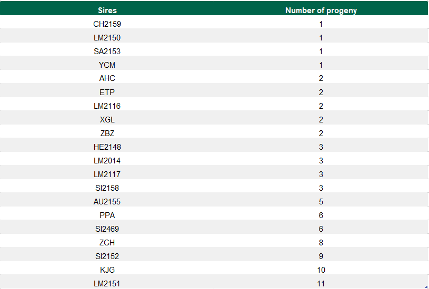Viewport: 429px width, 289px height.
Task: Select the YCM sire cell
Action: point(107,65)
